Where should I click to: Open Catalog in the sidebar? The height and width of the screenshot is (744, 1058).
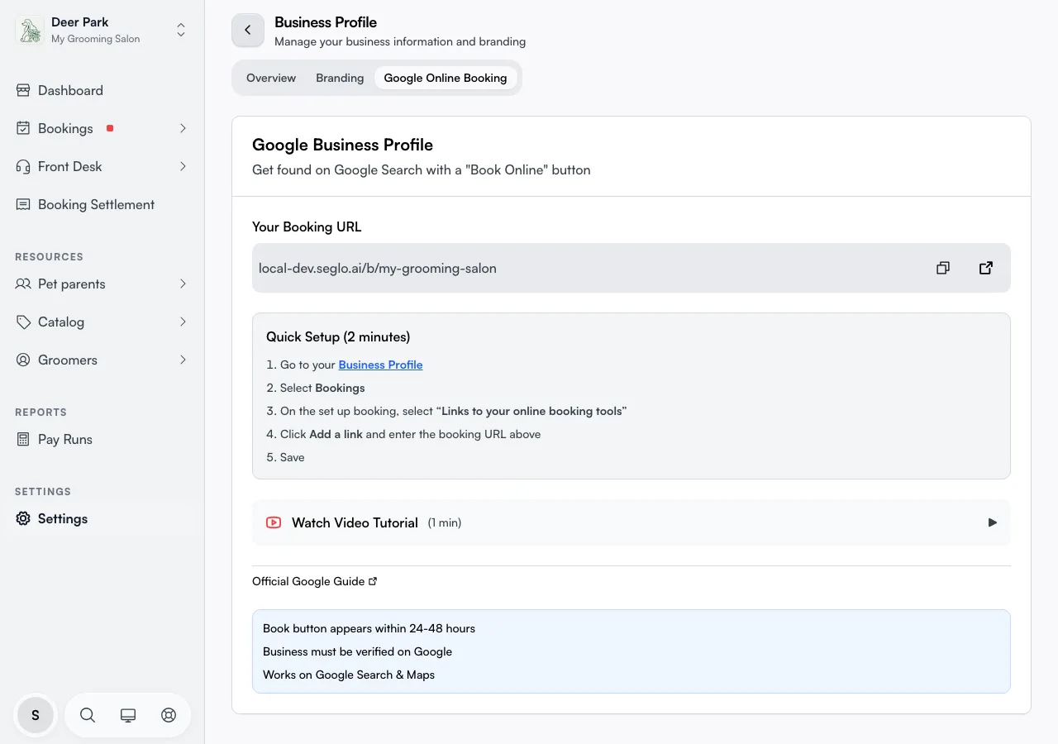(102, 322)
